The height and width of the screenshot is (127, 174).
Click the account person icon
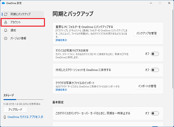click(6, 22)
